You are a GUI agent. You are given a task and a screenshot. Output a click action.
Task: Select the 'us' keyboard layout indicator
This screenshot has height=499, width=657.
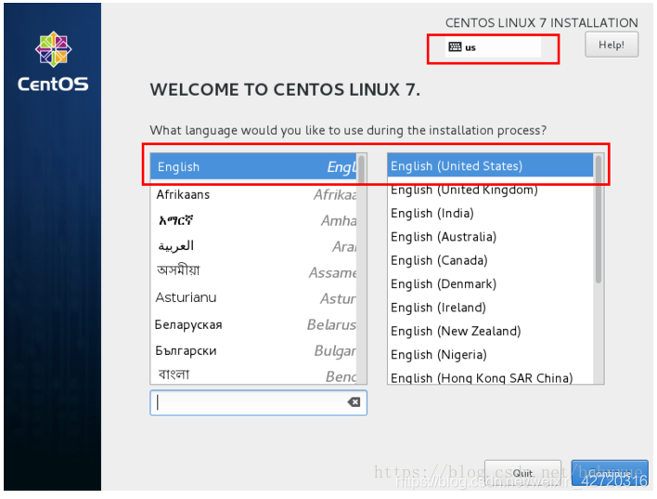pos(493,47)
